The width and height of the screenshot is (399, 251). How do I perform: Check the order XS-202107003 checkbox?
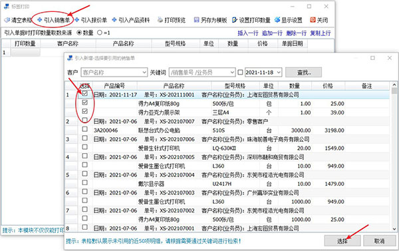coord(84,192)
